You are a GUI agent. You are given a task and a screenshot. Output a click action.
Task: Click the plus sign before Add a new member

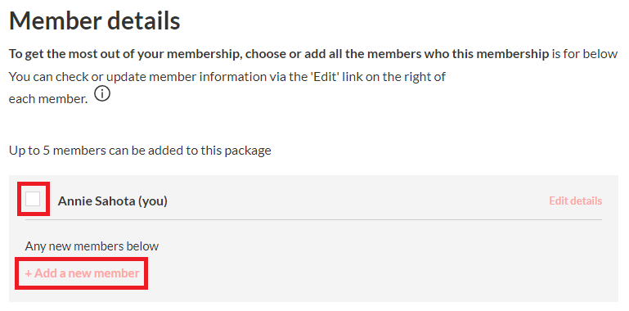pyautogui.click(x=29, y=273)
